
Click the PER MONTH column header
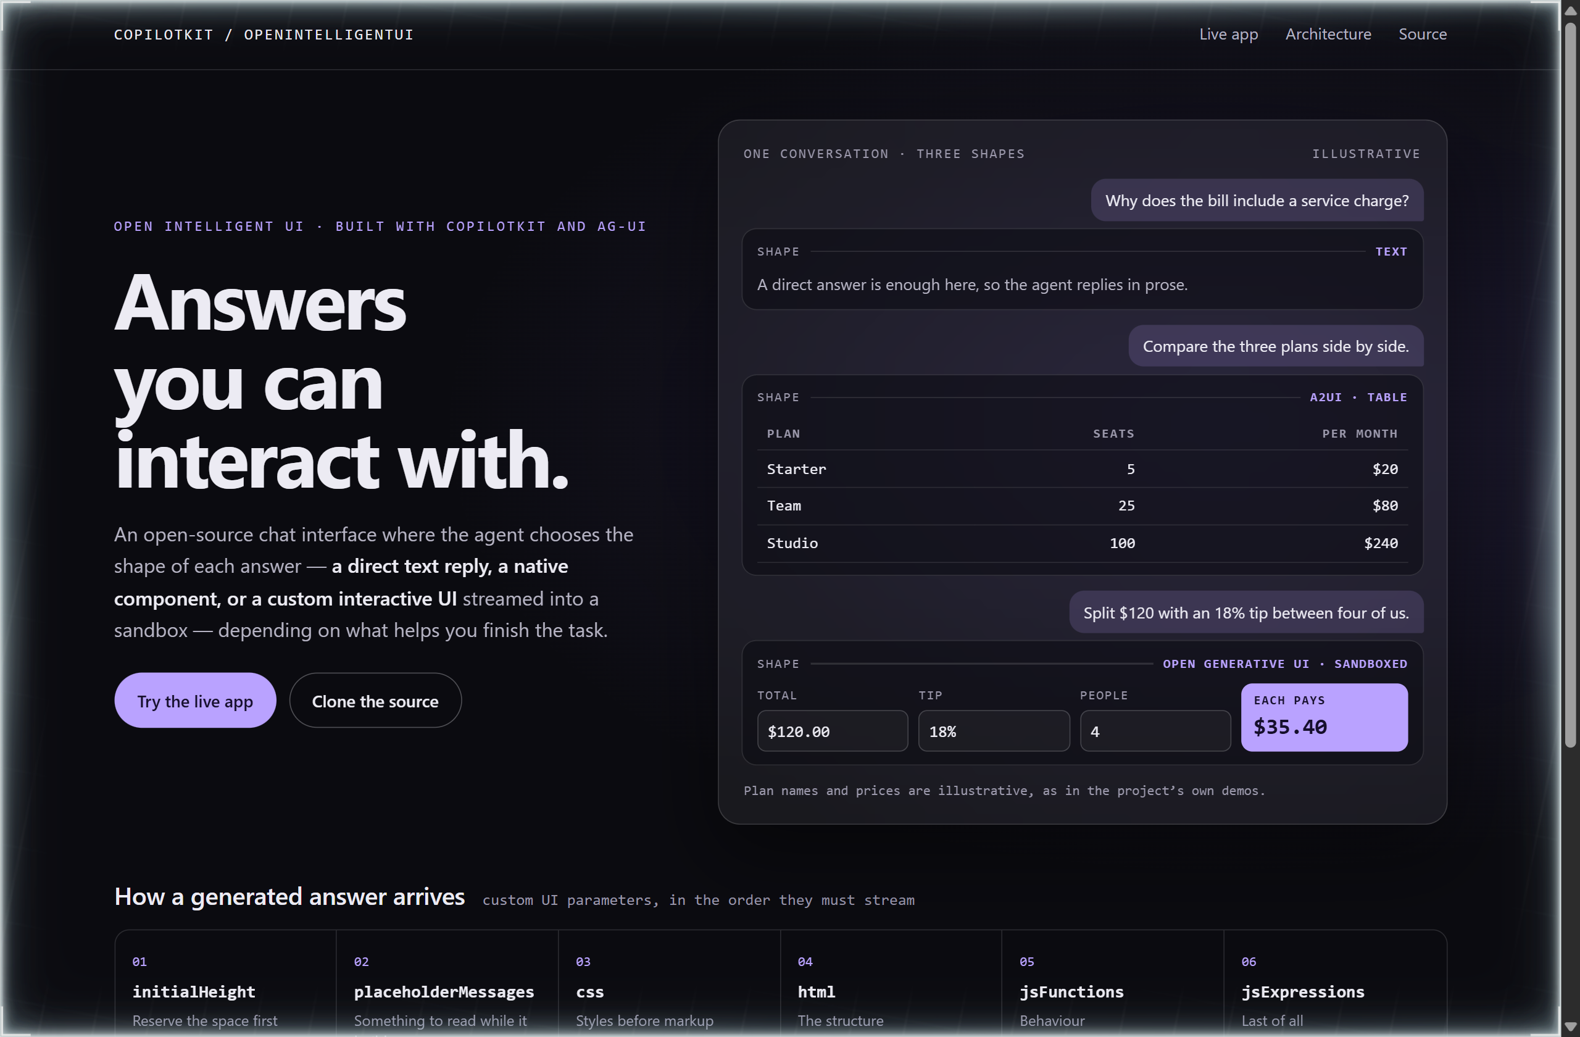(1360, 433)
